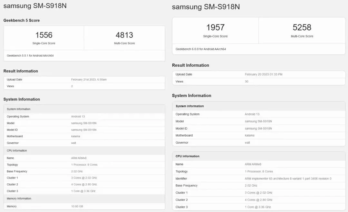Click 'Single-Core Score' label under 1556
This screenshot has height=212, width=348.
click(44, 43)
